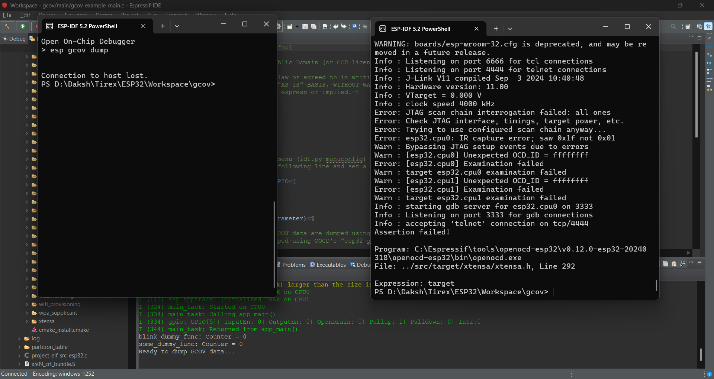714x379 pixels.
Task: Maximize the editor area view
Action: [x=699, y=37]
